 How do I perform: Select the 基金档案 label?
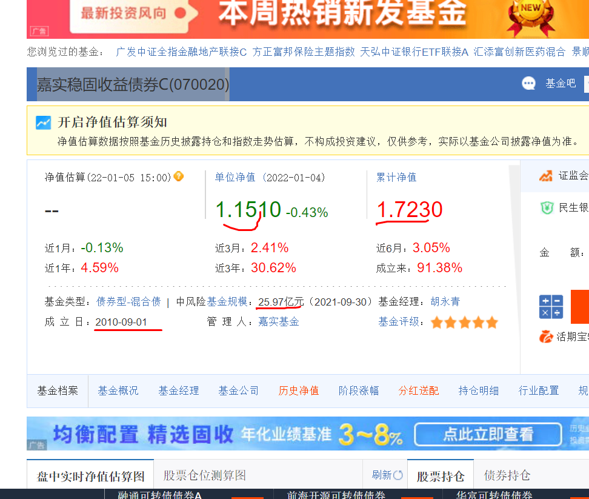click(58, 391)
